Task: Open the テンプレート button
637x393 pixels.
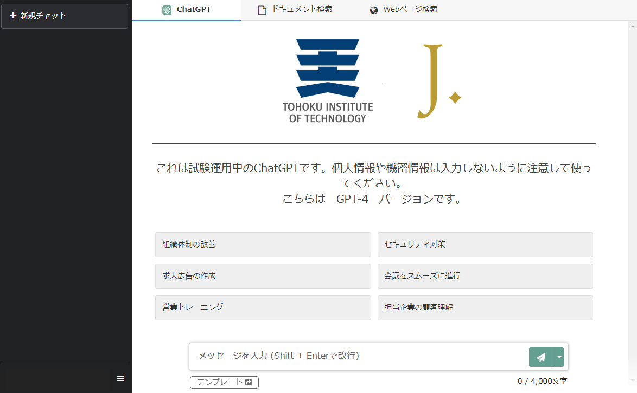Action: point(224,382)
